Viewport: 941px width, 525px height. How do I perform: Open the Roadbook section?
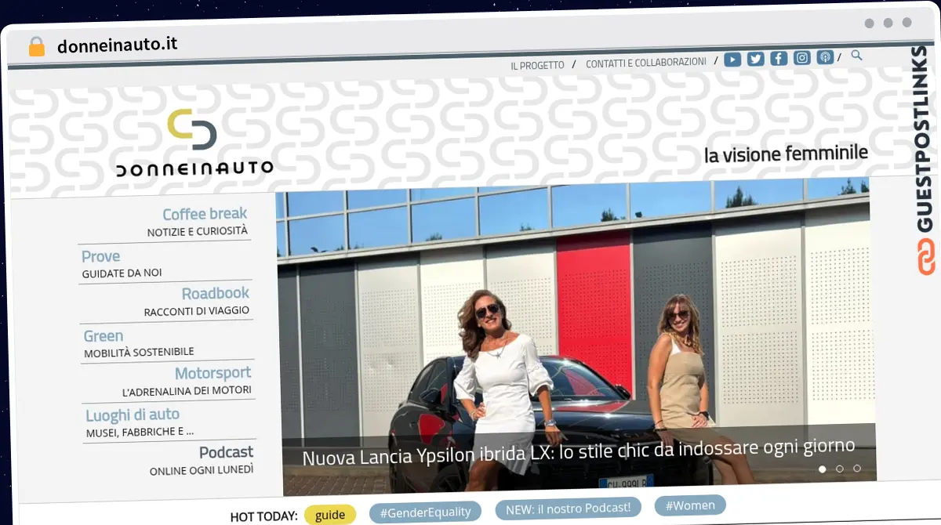[x=216, y=293]
